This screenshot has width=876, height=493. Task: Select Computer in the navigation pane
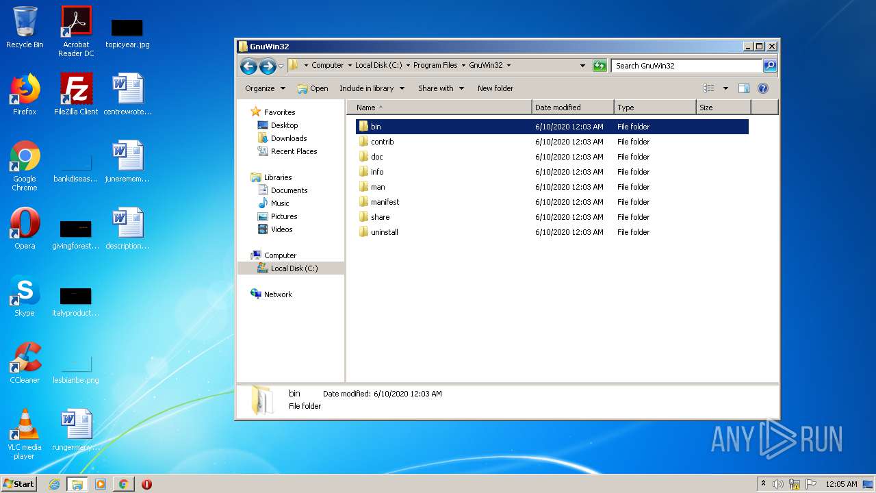[274, 255]
